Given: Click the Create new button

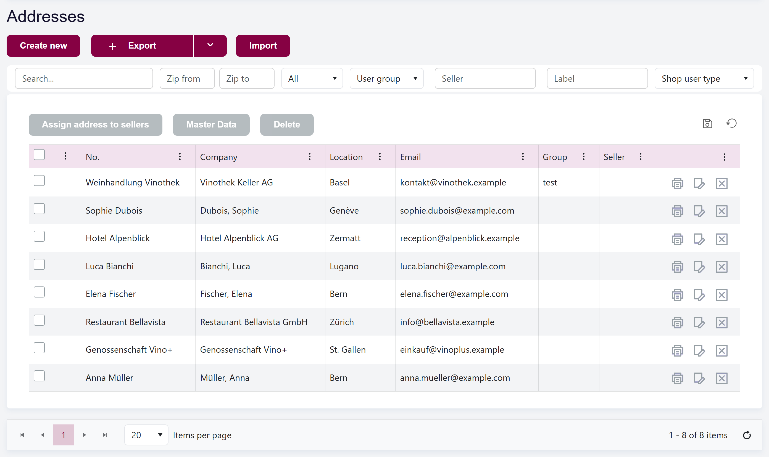Looking at the screenshot, I should point(43,46).
